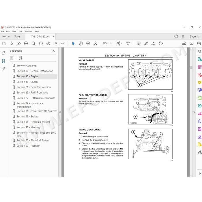This screenshot has width=202, height=202.
Task: Activate the Hand pan tool
Action: tap(81, 43)
